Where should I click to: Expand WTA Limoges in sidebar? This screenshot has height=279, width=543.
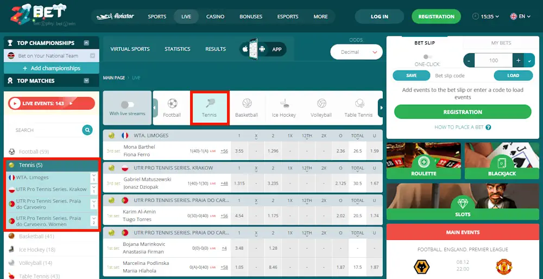93,177
